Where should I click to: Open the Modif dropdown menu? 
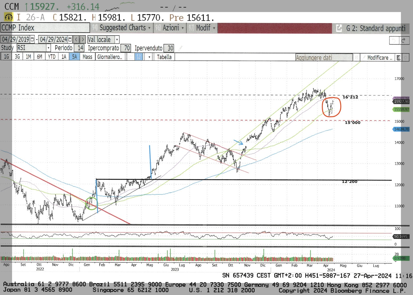pyautogui.click(x=202, y=28)
